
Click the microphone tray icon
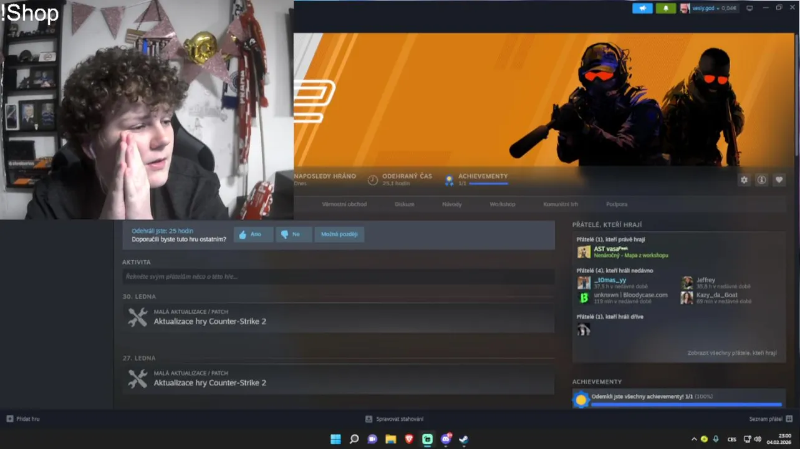point(716,439)
